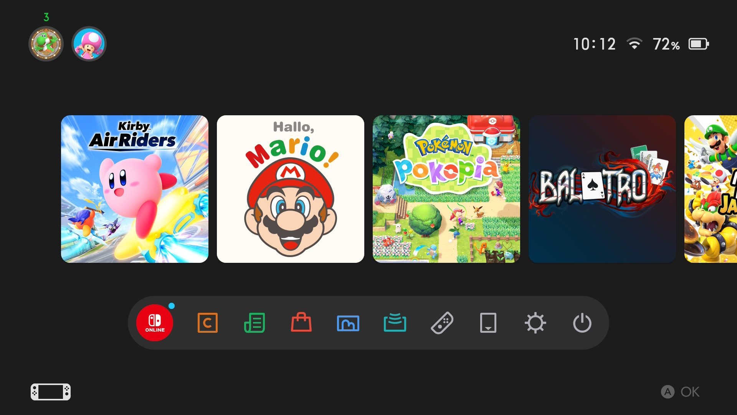Open Controllers settings icon
Viewport: 737px width, 415px height.
tap(442, 323)
